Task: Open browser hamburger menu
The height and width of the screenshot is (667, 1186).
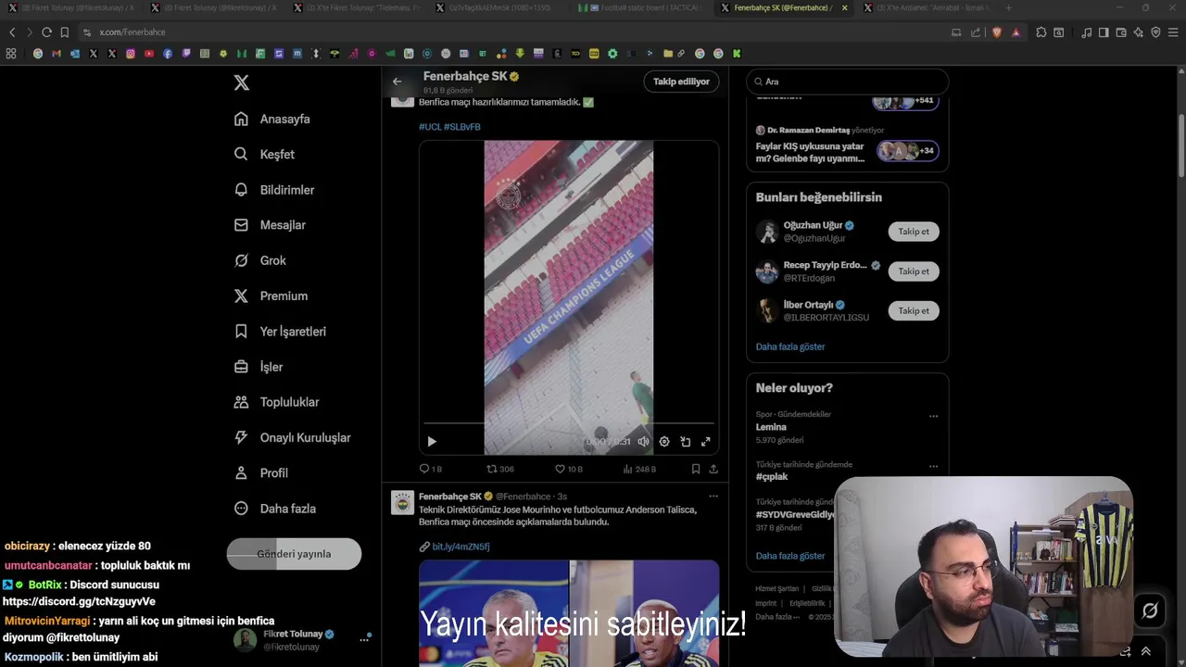Action: (x=1173, y=32)
